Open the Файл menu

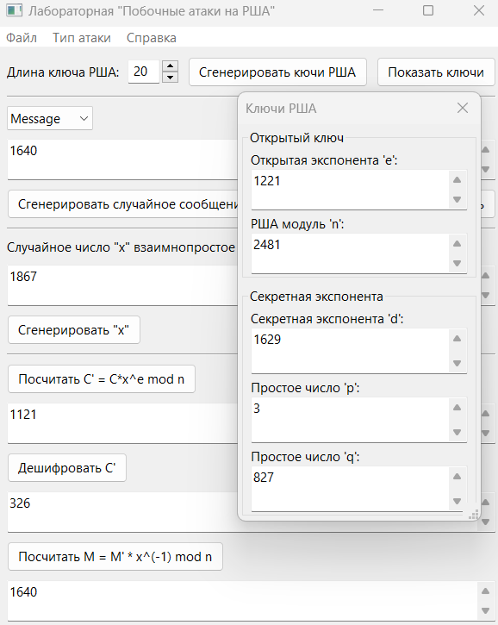coord(22,38)
